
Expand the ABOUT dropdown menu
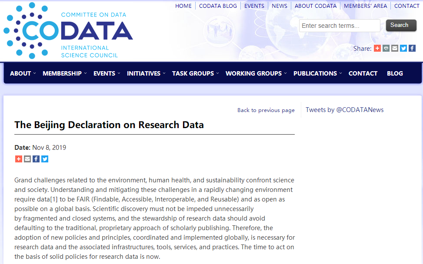(23, 73)
